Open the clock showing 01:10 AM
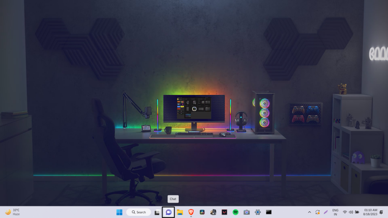Viewport: 388px width, 218px height. coord(371,212)
